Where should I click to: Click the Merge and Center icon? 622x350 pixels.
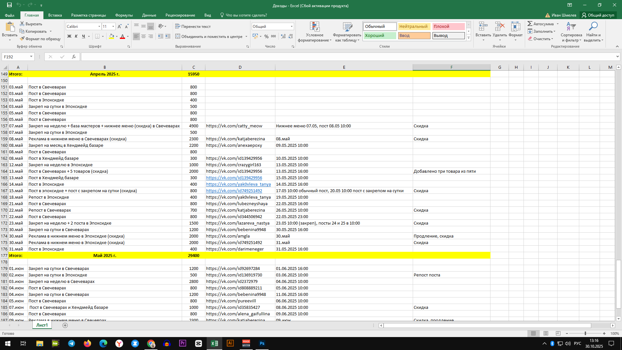click(x=178, y=36)
